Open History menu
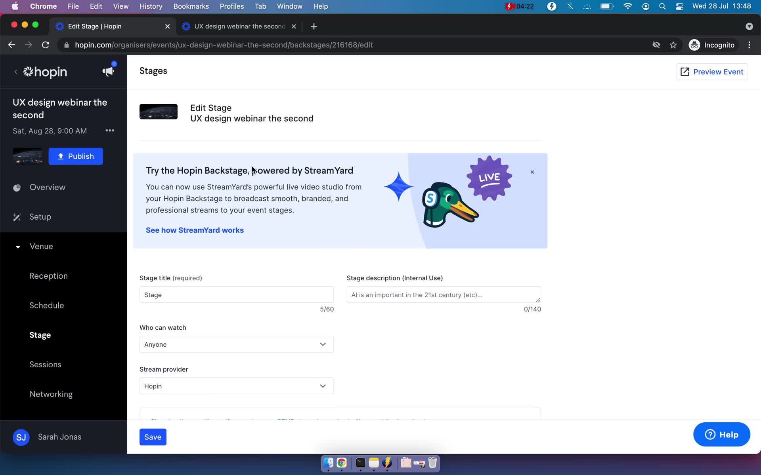This screenshot has width=761, height=475. click(151, 6)
